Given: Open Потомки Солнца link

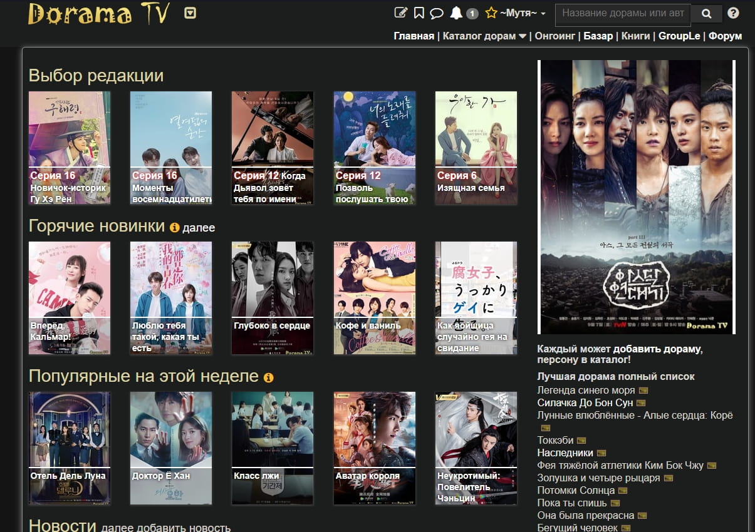Looking at the screenshot, I should 576,490.
